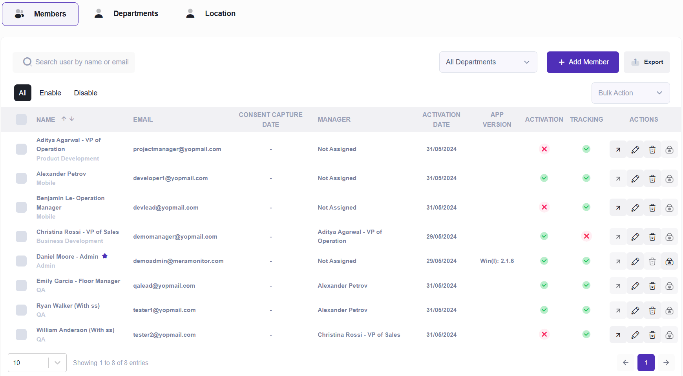Screen dimensions: 683x376
Task: Edit Aditya Agarwal with pencil icon
Action: [635, 149]
